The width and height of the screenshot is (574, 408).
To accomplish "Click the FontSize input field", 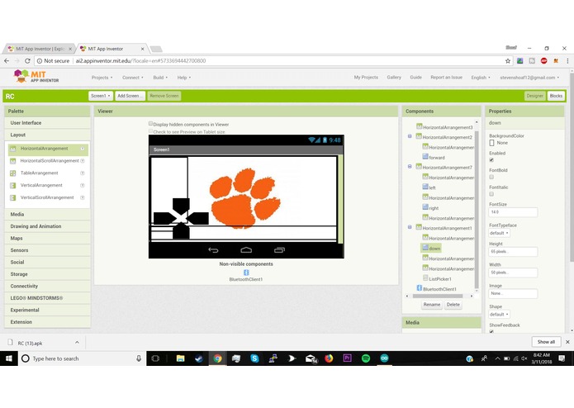I will (513, 212).
